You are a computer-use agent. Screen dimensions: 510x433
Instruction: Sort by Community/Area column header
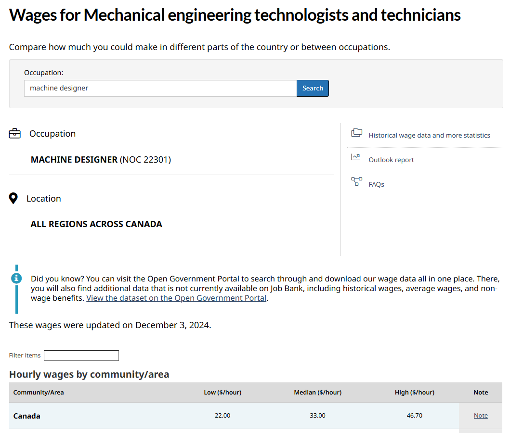(x=39, y=393)
